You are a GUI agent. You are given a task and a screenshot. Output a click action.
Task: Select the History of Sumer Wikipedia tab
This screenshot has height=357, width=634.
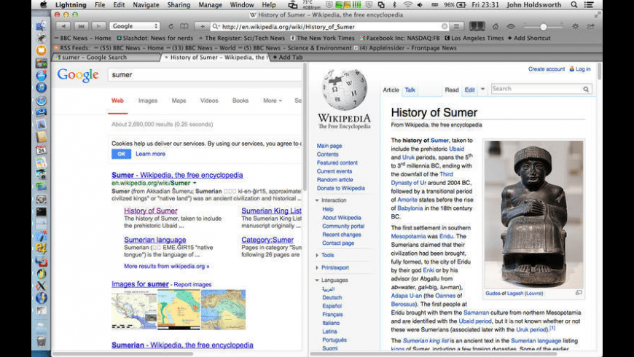point(214,58)
